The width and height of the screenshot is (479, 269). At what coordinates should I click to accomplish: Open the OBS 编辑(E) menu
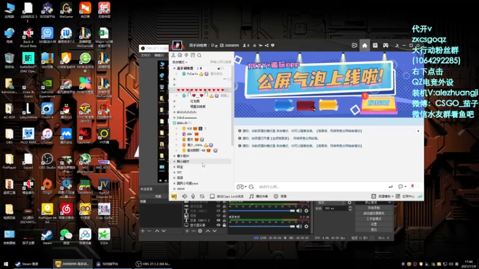[x=159, y=55]
